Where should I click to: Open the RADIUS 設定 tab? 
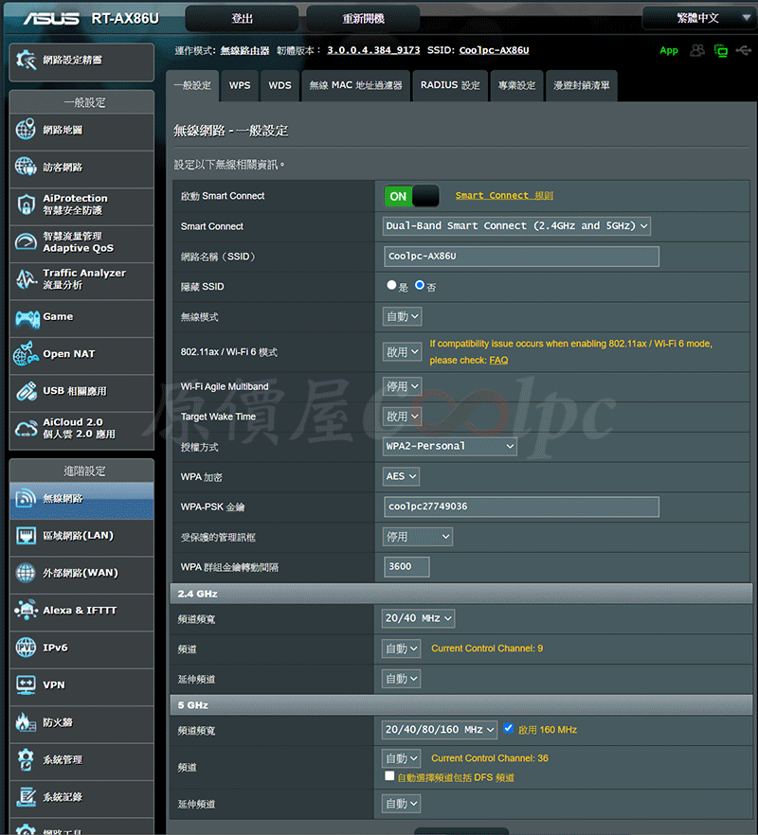(x=450, y=85)
